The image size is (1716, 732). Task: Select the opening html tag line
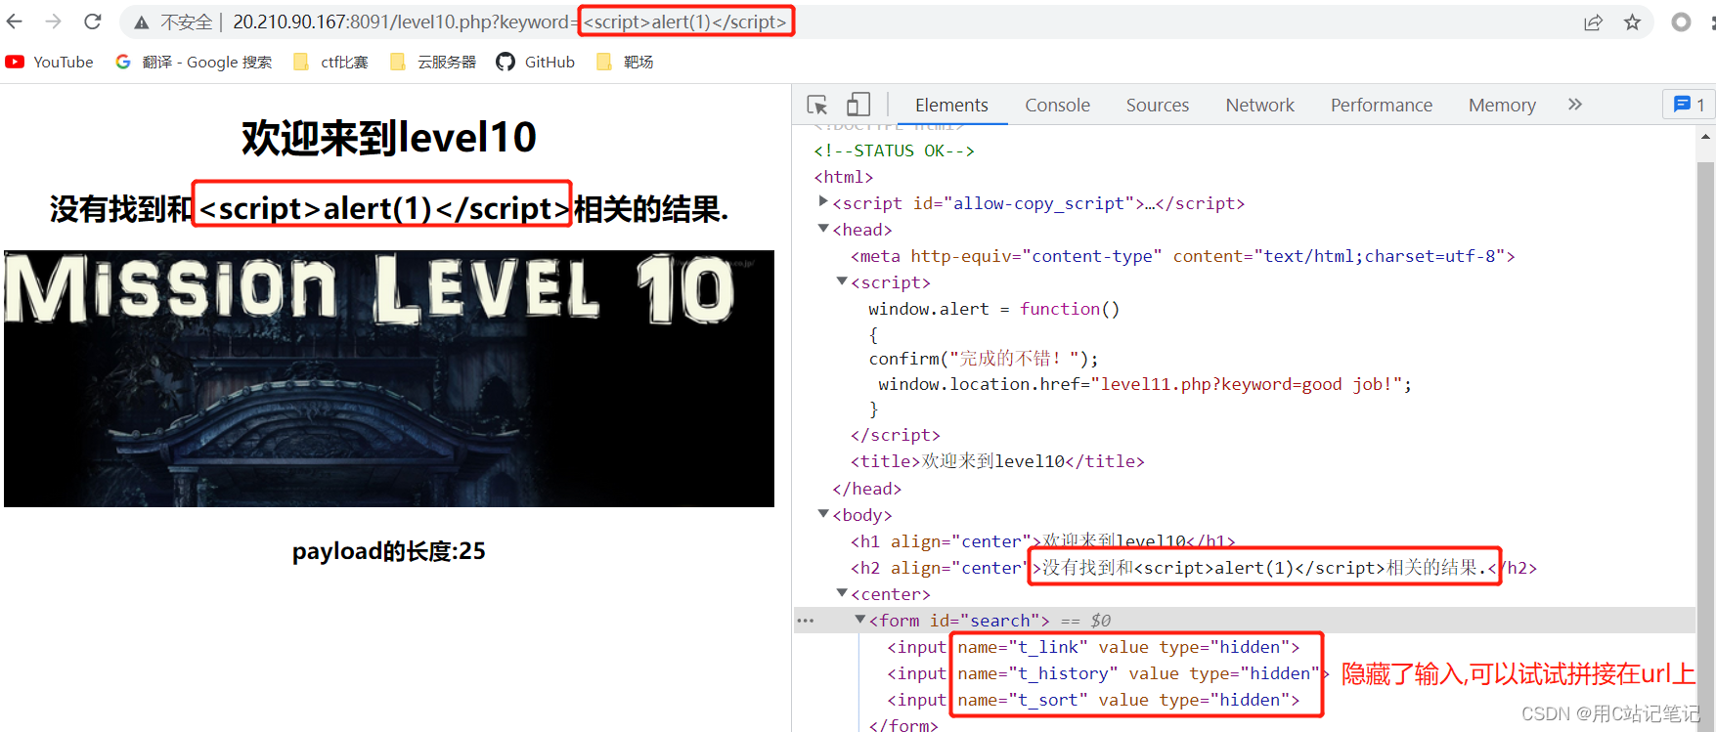point(844,177)
